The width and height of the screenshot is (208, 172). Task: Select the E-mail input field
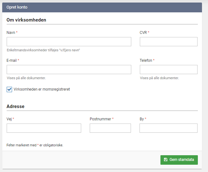(x=69, y=70)
